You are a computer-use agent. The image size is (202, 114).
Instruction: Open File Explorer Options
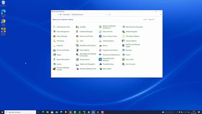(131, 36)
